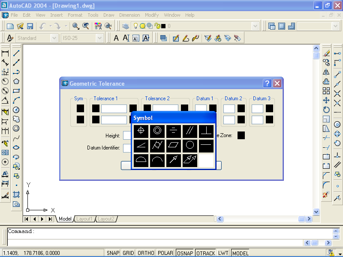343x257 pixels.
Task: Click Datum 3 first material condition box
Action: pos(269,108)
